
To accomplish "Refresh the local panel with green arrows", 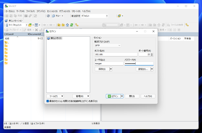I will [71, 25].
